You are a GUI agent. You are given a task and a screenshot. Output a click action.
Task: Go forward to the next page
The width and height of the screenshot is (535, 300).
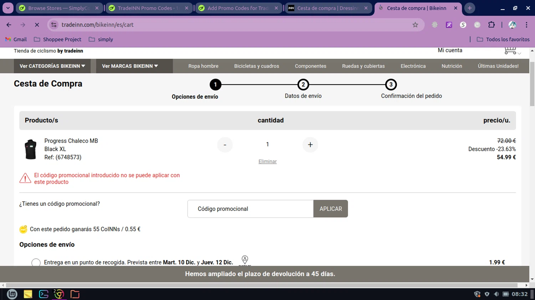[x=23, y=25]
